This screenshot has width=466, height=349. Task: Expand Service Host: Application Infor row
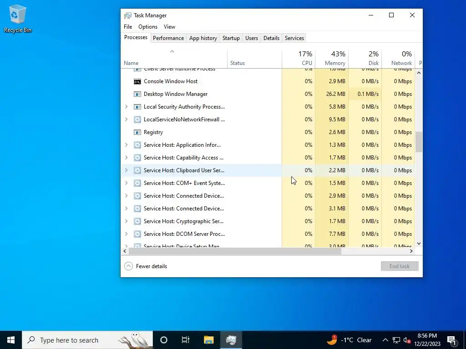tap(127, 145)
